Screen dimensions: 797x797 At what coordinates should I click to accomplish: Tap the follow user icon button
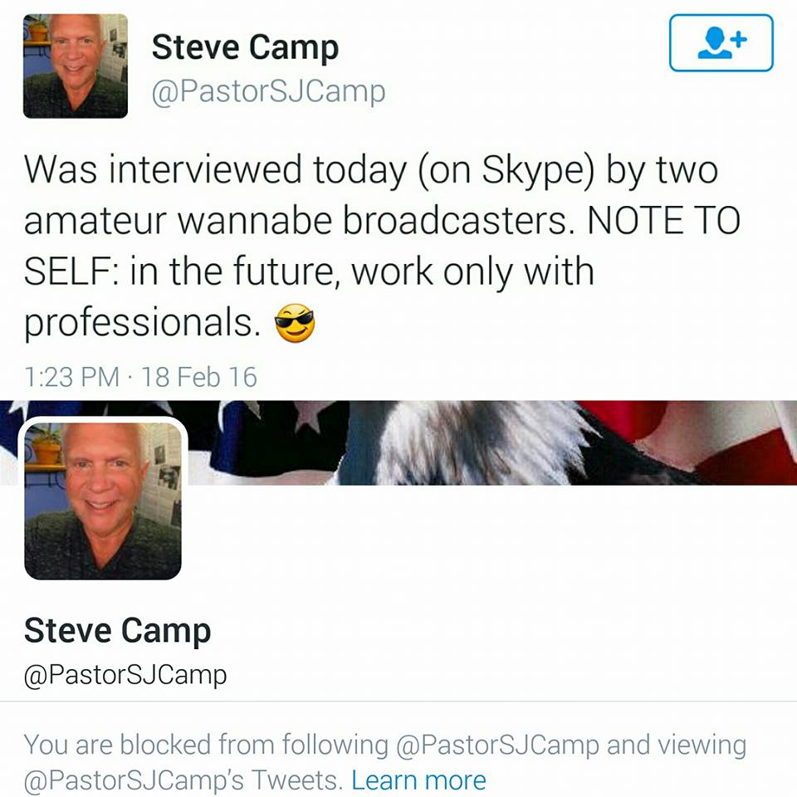721,42
